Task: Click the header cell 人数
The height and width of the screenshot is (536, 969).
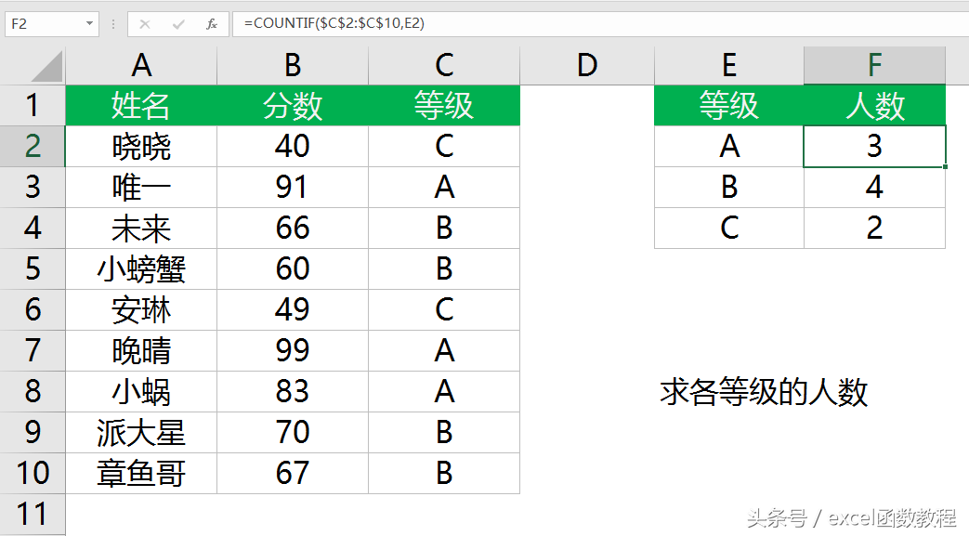Action: (x=874, y=105)
